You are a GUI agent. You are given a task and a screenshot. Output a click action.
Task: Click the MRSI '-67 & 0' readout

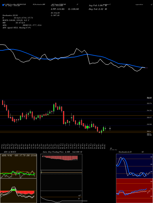(x=14, y=23)
